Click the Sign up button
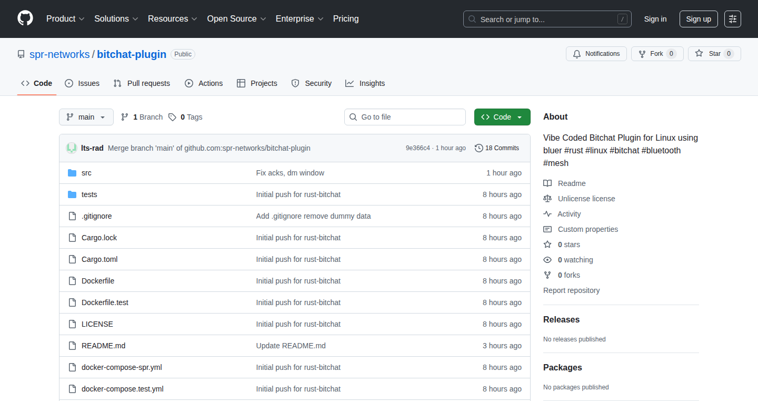Screen dimensions: 758x401 699,19
